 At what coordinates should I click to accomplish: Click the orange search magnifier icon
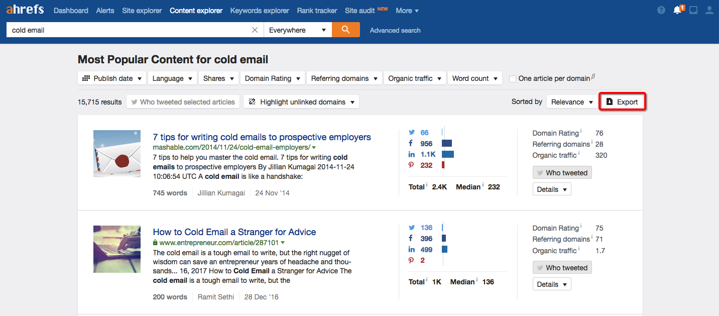click(x=345, y=30)
